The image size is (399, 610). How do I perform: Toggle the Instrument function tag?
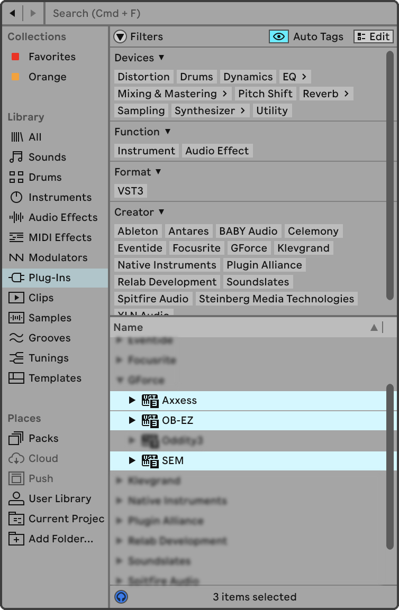147,151
